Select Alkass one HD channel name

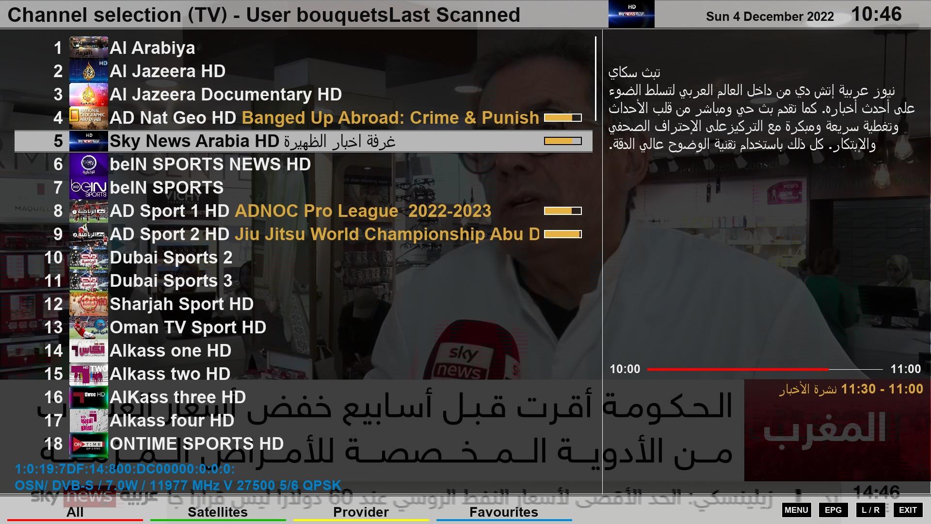tap(171, 351)
